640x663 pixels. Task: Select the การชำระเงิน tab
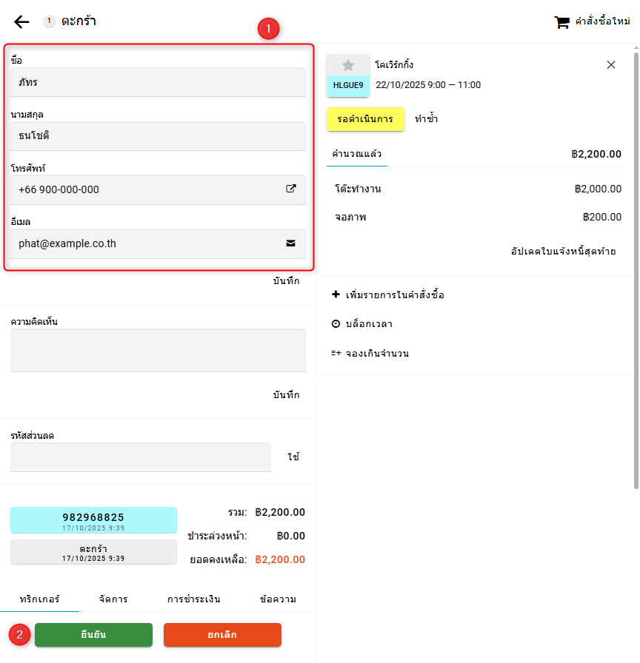click(193, 599)
